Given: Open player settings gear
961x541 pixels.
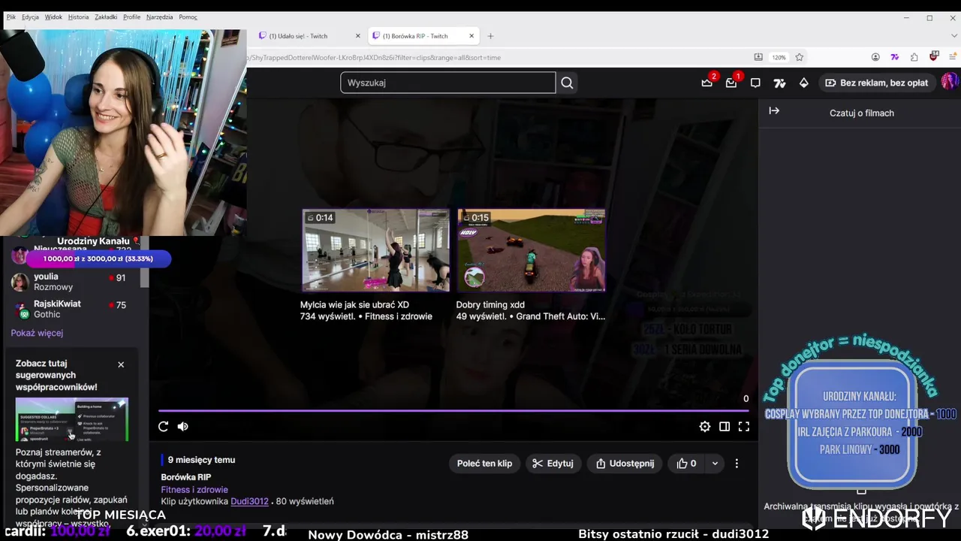Looking at the screenshot, I should click(x=704, y=427).
